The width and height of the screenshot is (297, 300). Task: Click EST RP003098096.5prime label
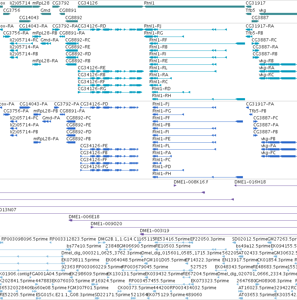24,239
